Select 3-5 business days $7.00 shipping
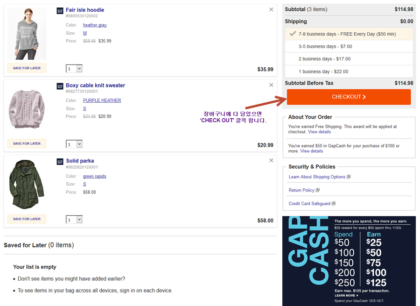 click(349, 46)
